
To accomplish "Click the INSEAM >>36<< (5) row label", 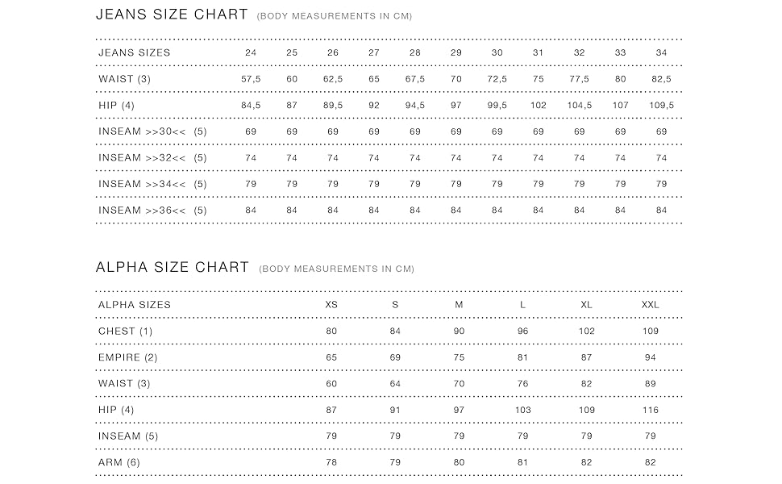I will [152, 211].
